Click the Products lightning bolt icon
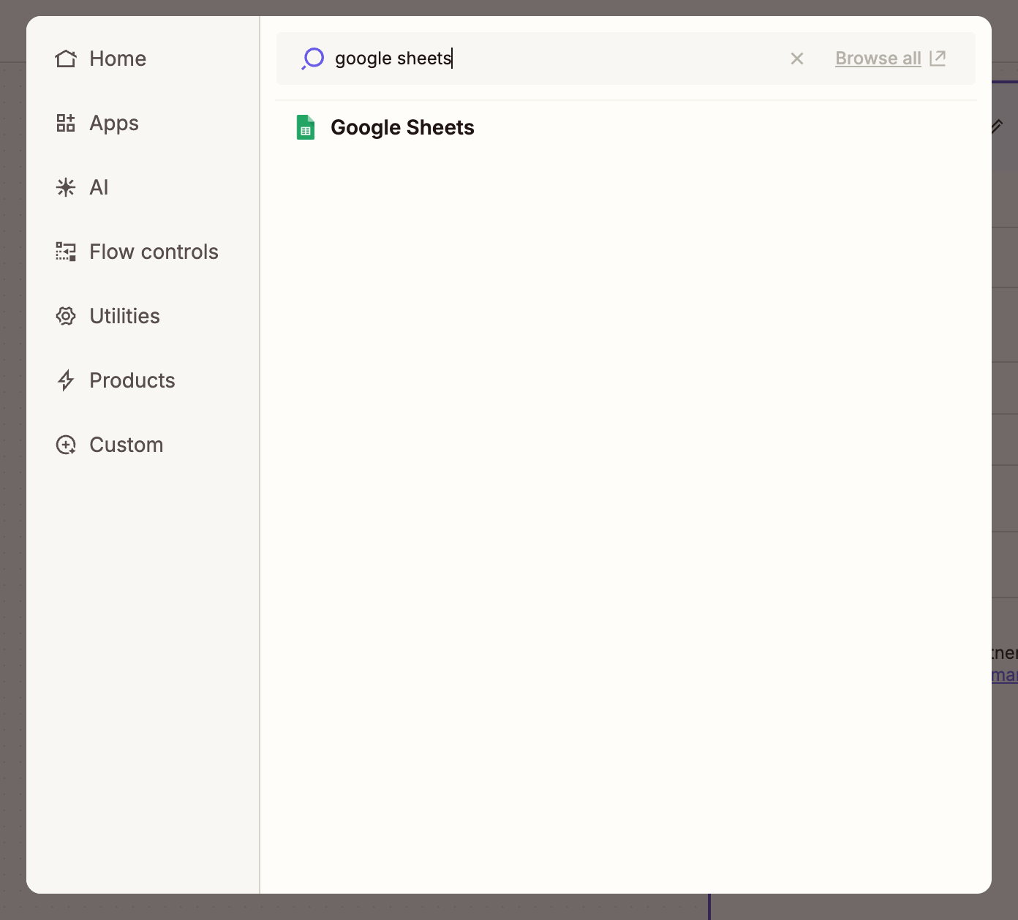 coord(66,380)
